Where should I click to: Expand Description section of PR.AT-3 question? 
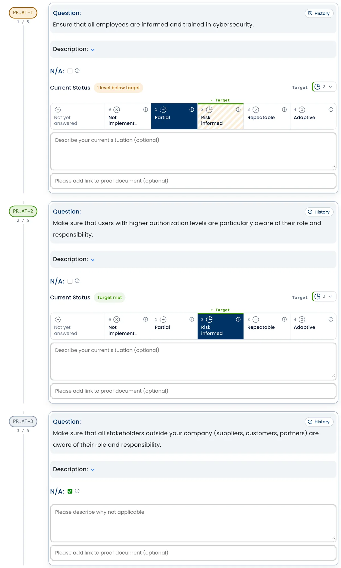tap(74, 469)
